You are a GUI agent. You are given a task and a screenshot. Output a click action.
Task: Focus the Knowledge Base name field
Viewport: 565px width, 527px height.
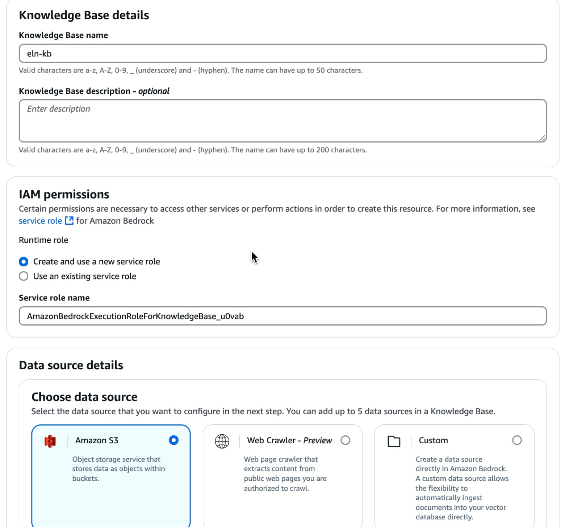(282, 54)
